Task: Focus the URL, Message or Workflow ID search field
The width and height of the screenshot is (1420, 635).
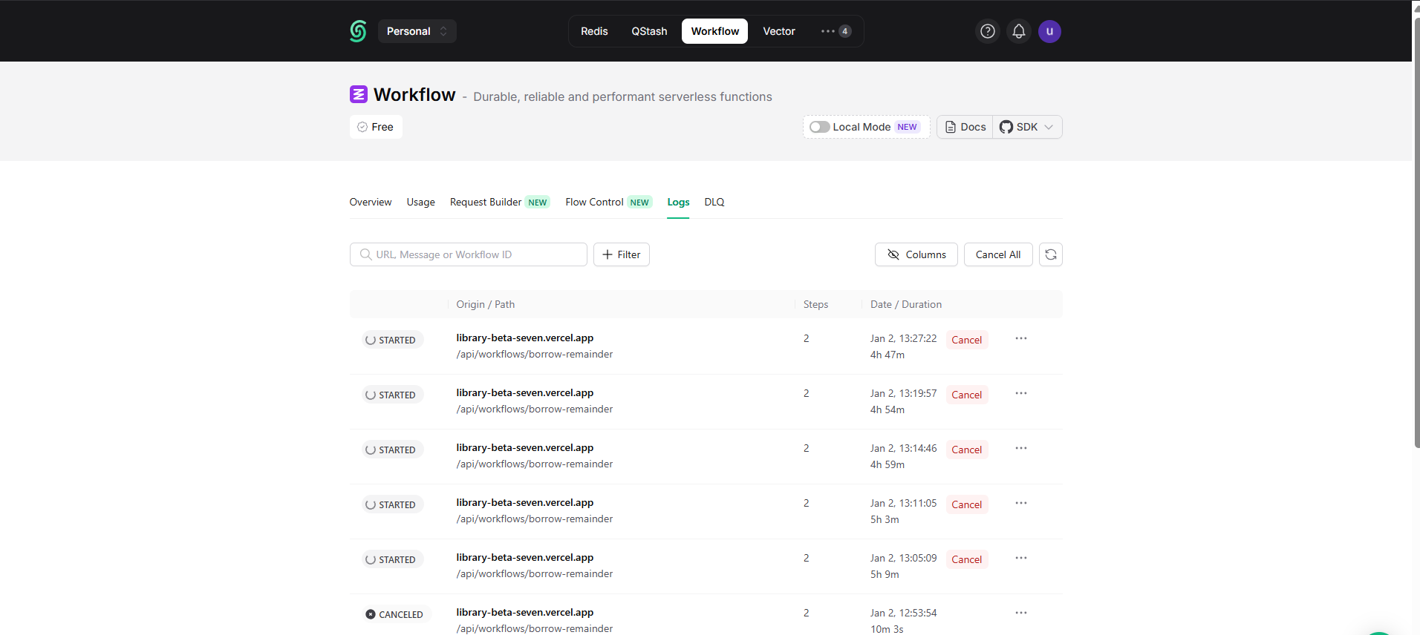Action: tap(469, 254)
